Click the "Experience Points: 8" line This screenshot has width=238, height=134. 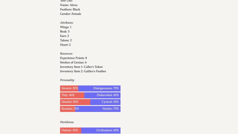(73, 58)
